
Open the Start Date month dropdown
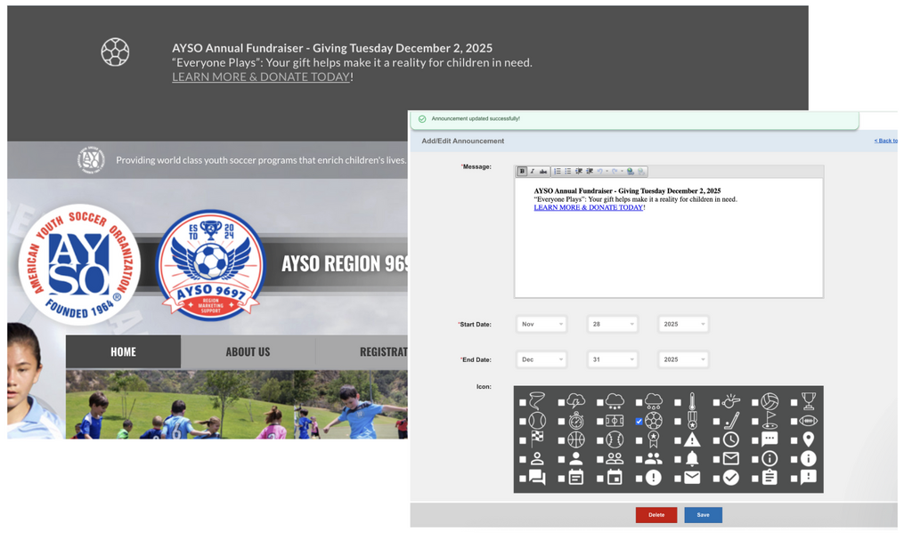(541, 325)
